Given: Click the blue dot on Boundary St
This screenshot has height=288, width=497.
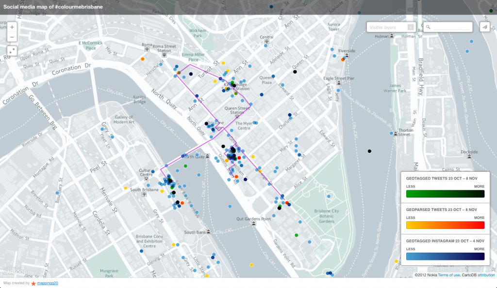Looking at the screenshot, I should (57, 193).
